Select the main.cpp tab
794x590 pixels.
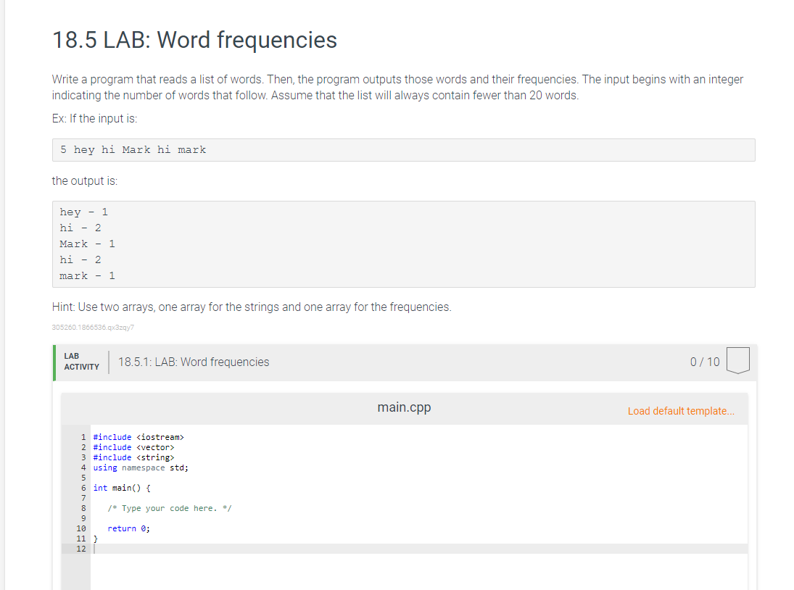click(404, 407)
